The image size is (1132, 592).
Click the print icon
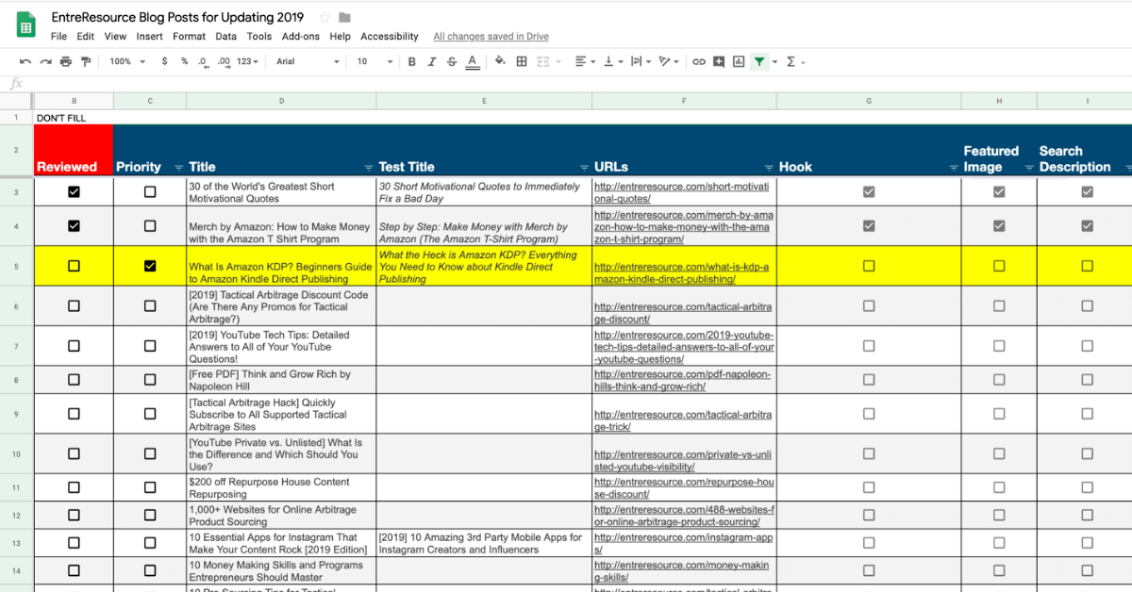(x=65, y=61)
